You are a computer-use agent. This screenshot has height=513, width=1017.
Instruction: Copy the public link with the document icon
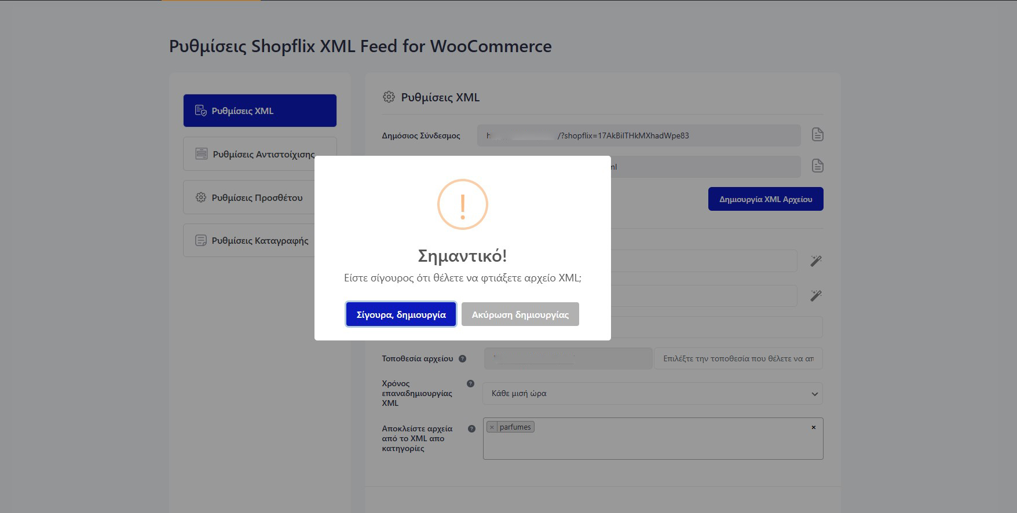pyautogui.click(x=817, y=135)
